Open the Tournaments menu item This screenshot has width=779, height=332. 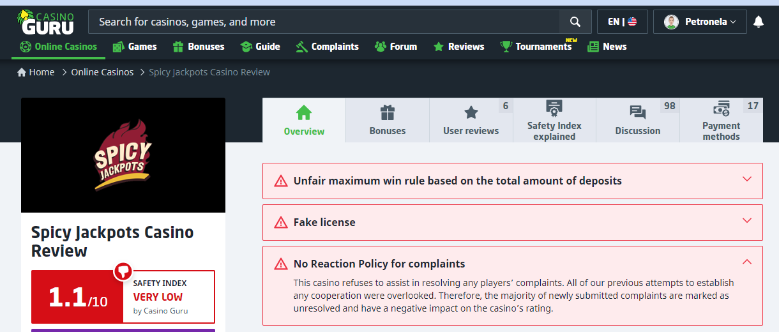coord(536,47)
